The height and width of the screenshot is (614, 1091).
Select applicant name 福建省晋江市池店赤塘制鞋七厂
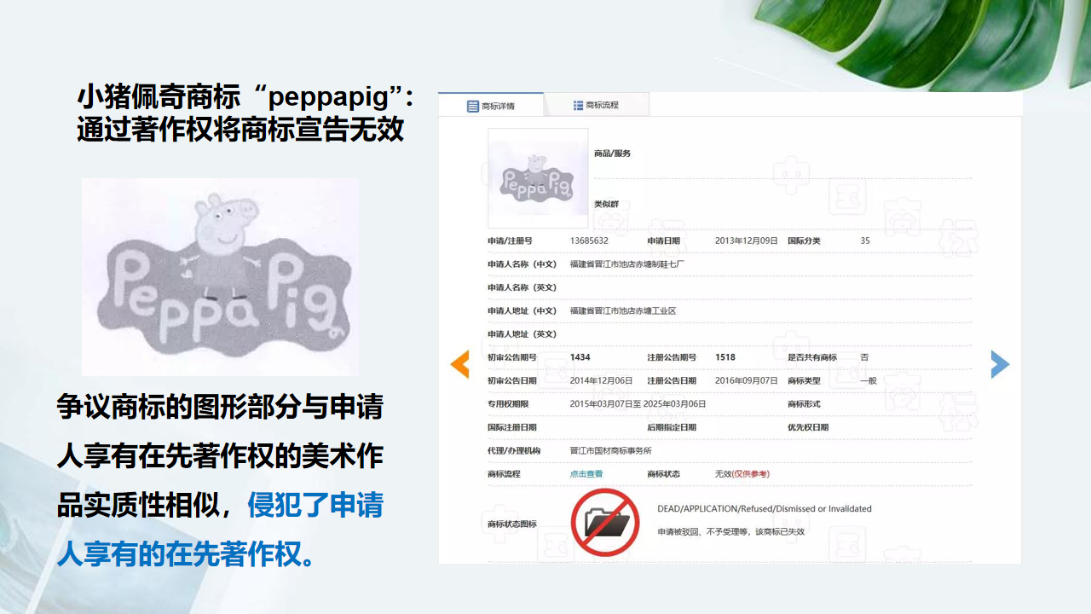pos(627,264)
